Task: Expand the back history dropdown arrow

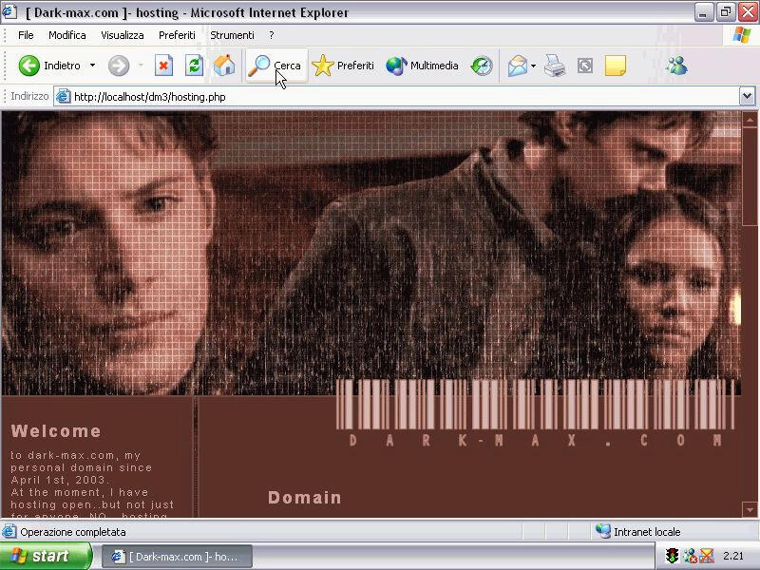Action: tap(92, 66)
